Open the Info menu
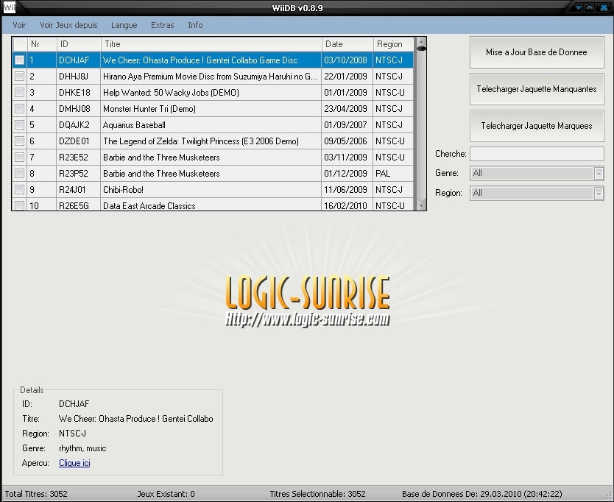 pos(195,25)
